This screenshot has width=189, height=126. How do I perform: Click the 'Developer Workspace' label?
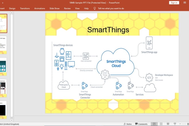164,75
